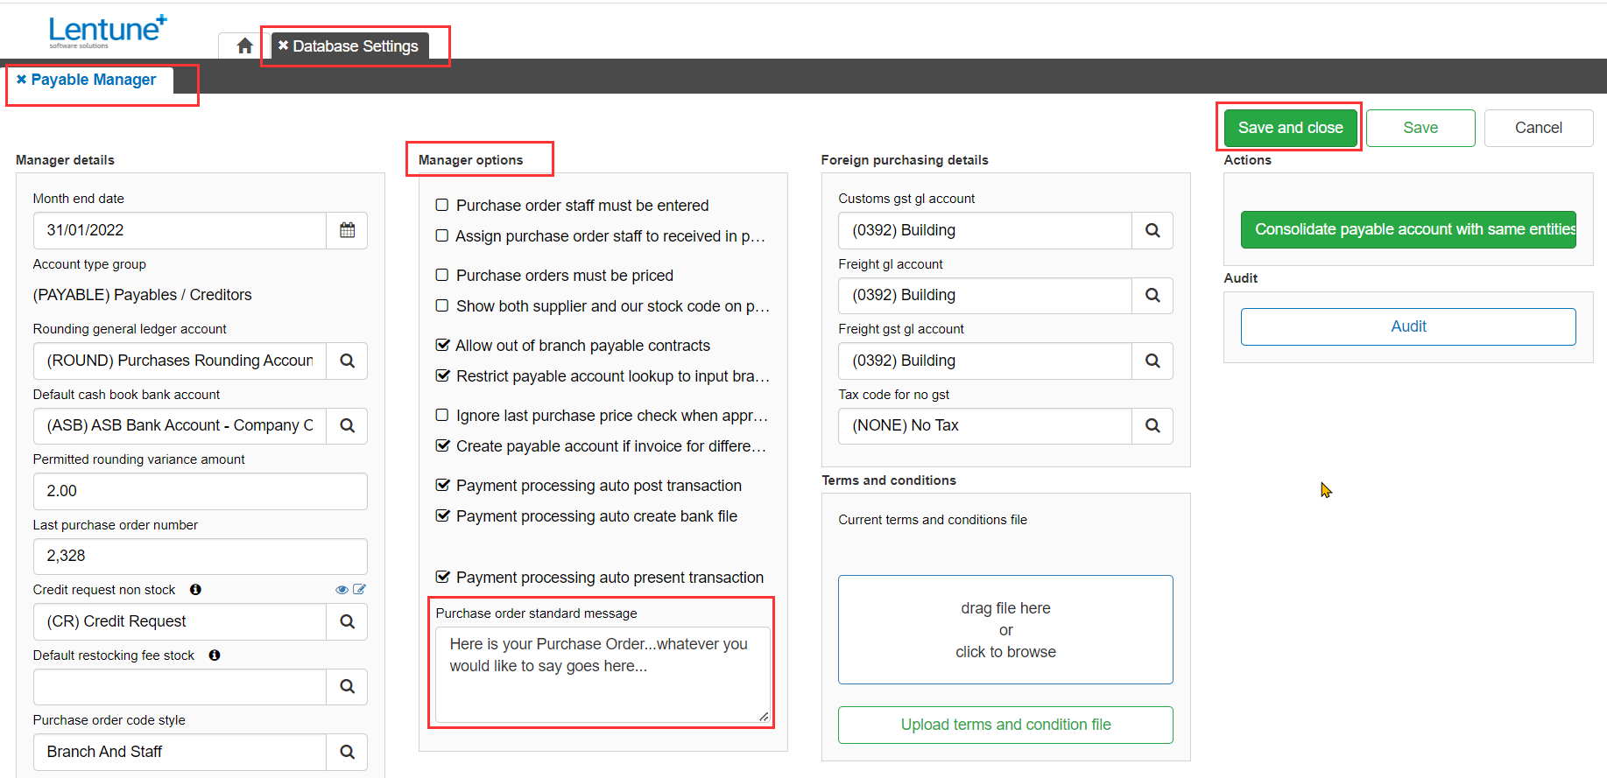
Task: Untick Payment processing auto present transaction
Action: tap(442, 577)
